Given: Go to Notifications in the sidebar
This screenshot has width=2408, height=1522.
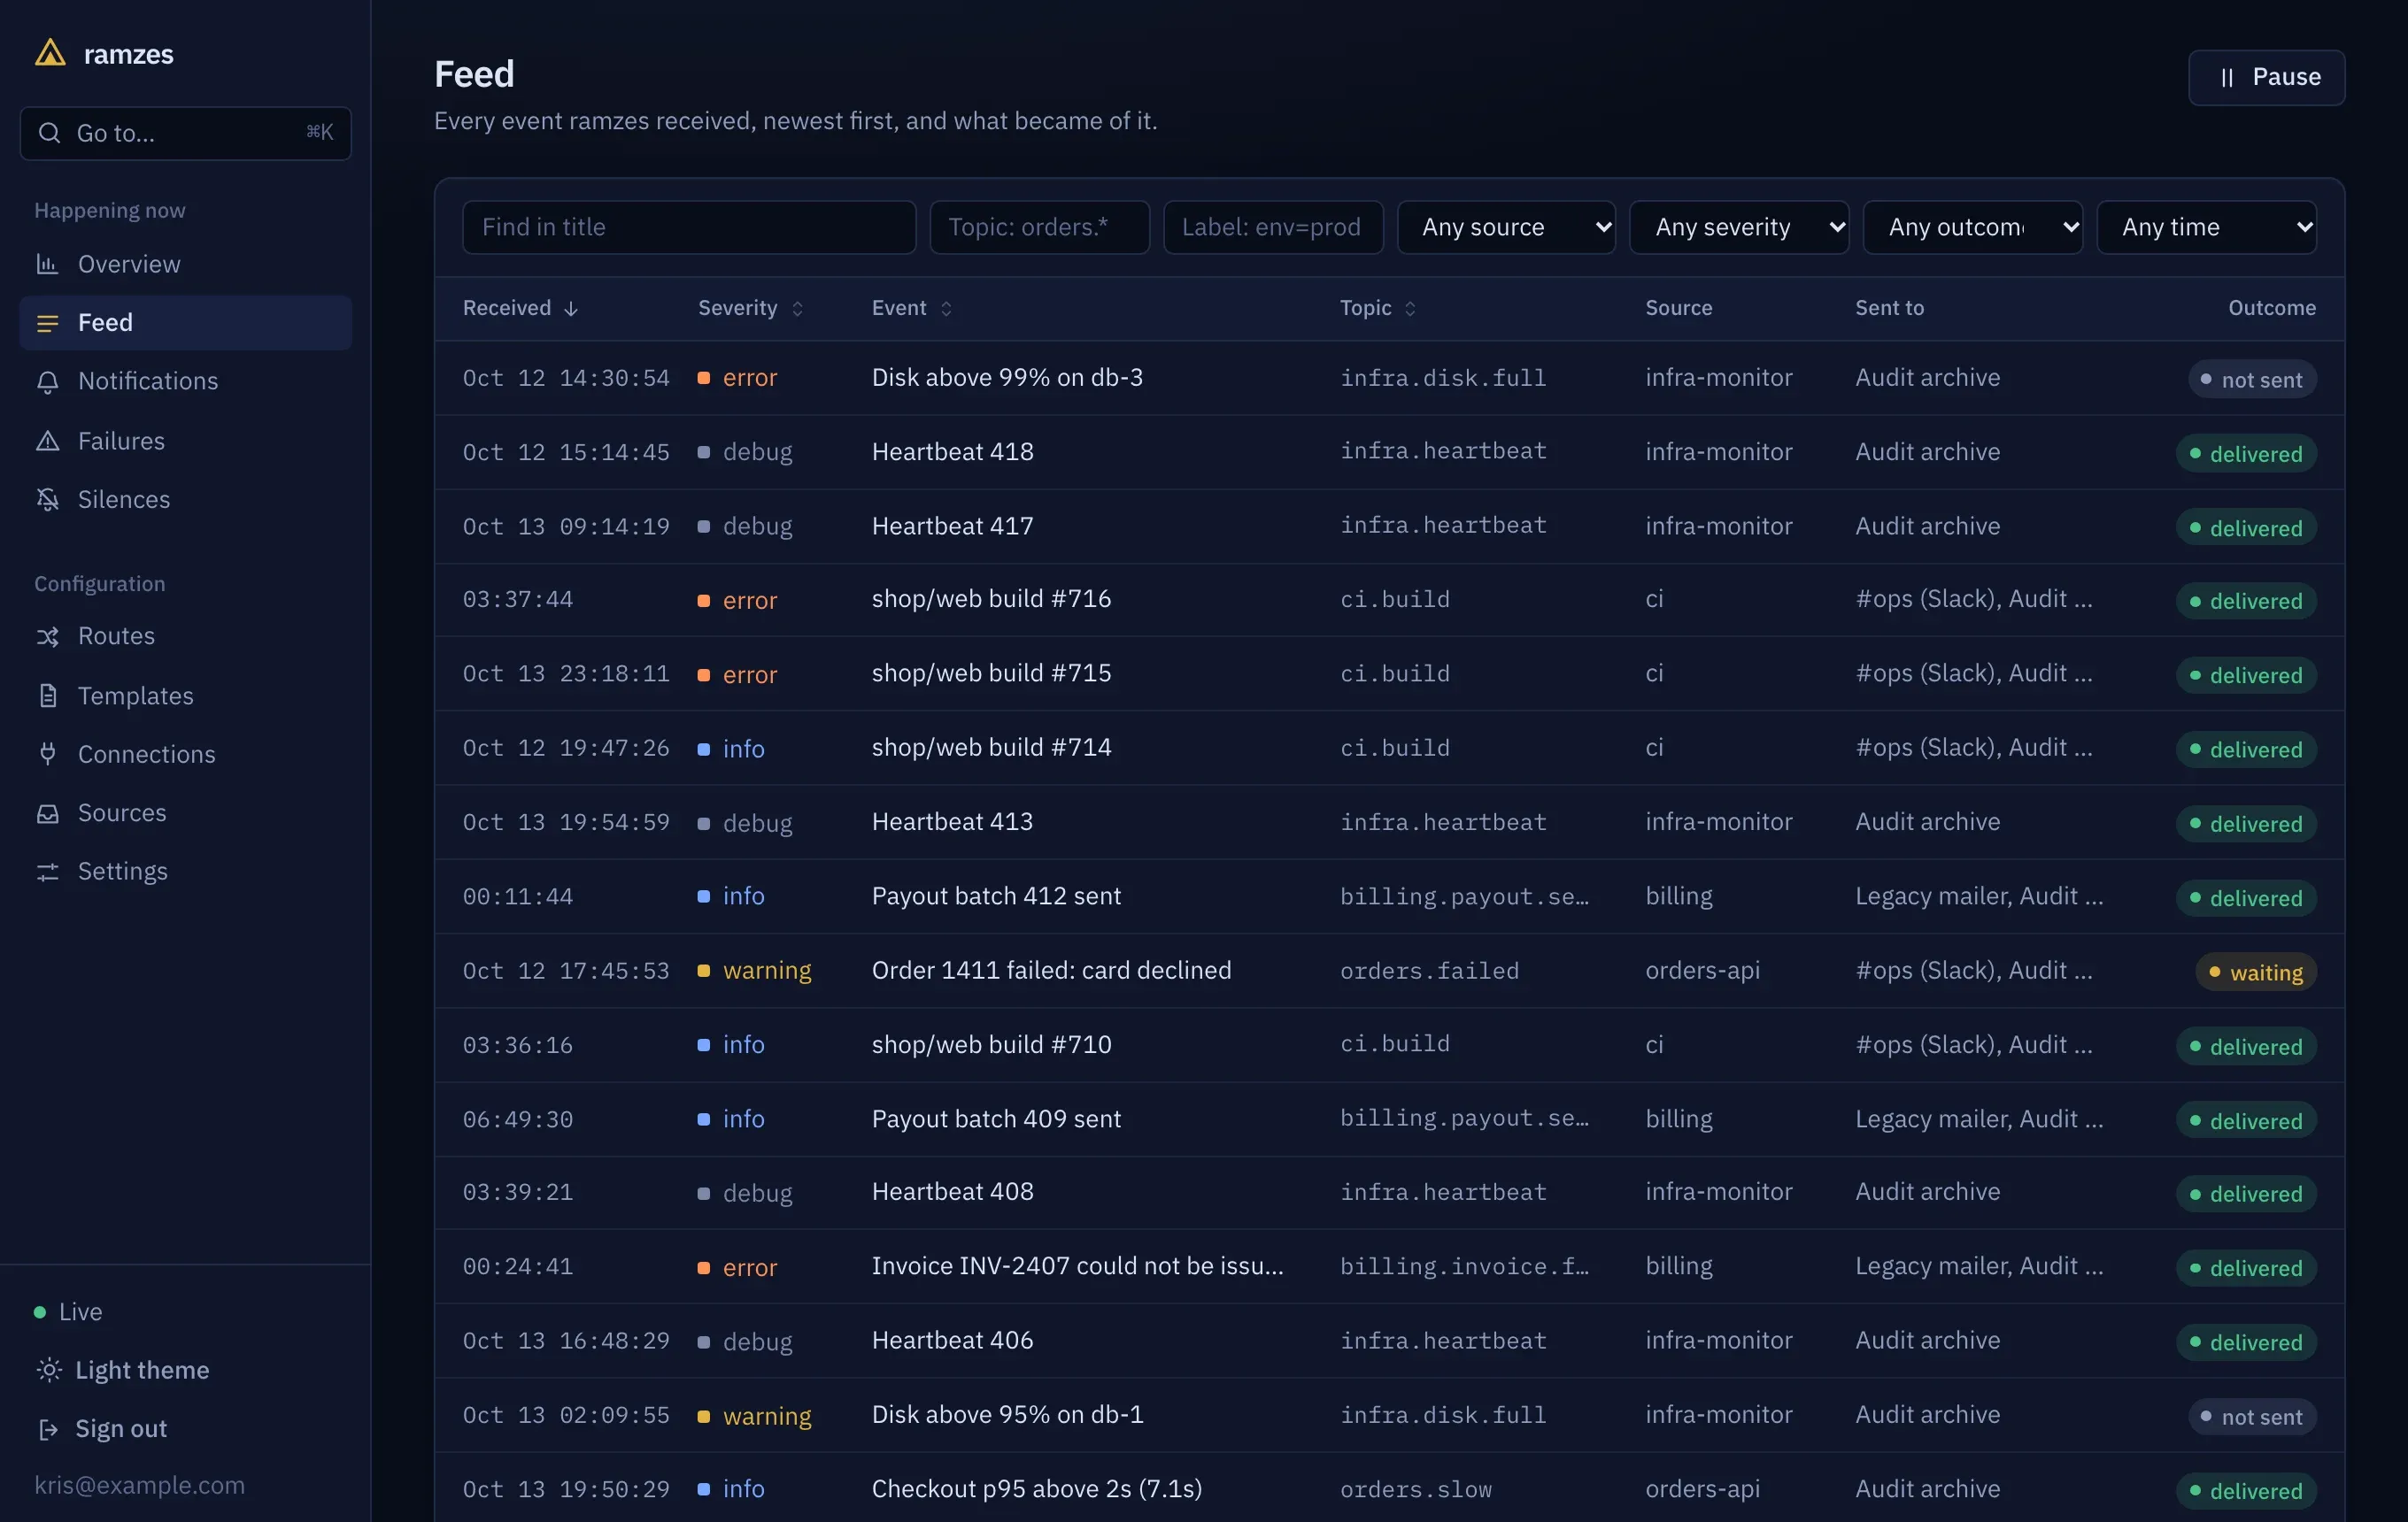Looking at the screenshot, I should pos(186,381).
